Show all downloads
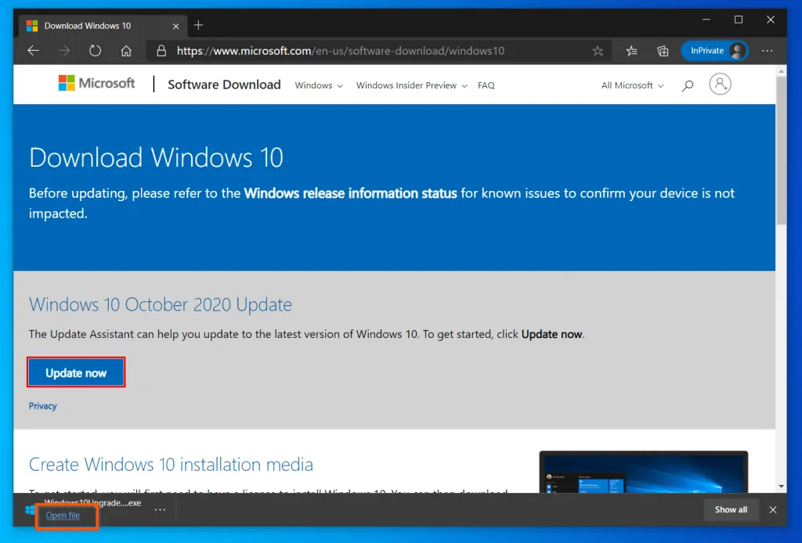802x543 pixels. click(x=731, y=509)
